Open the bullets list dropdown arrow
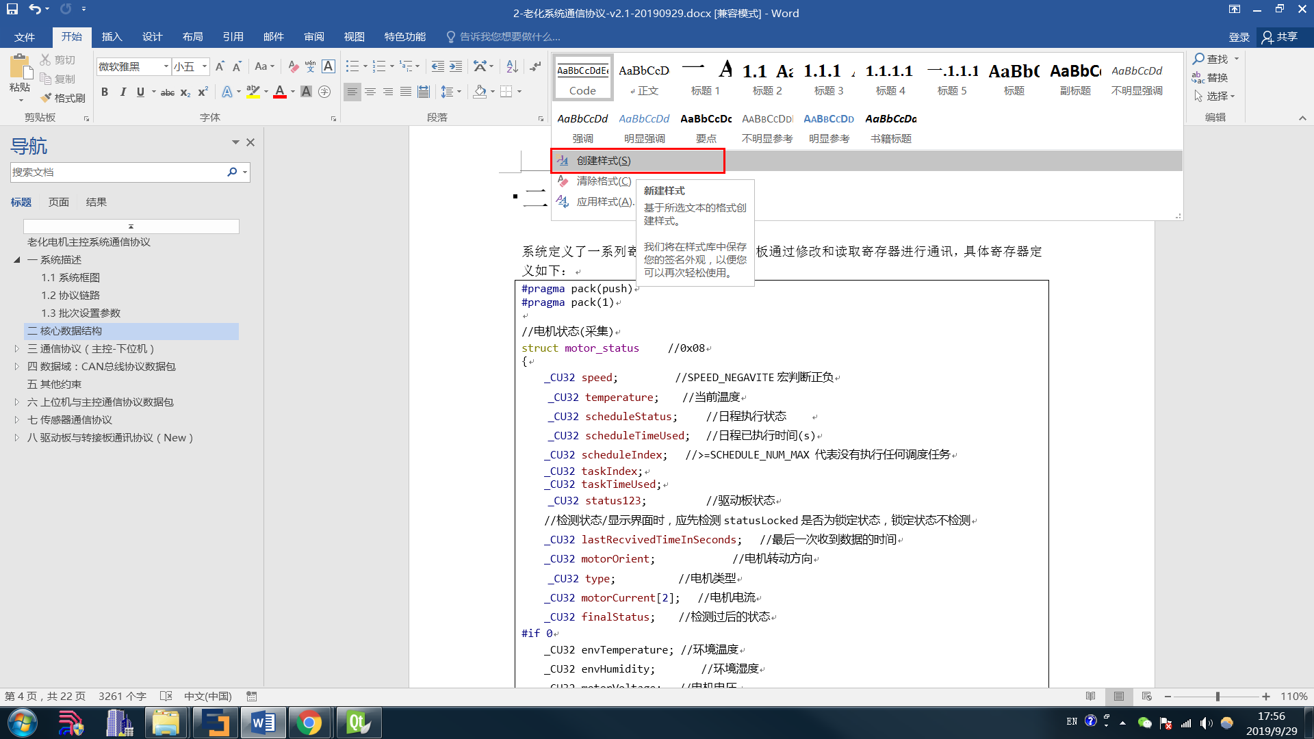 tap(365, 66)
